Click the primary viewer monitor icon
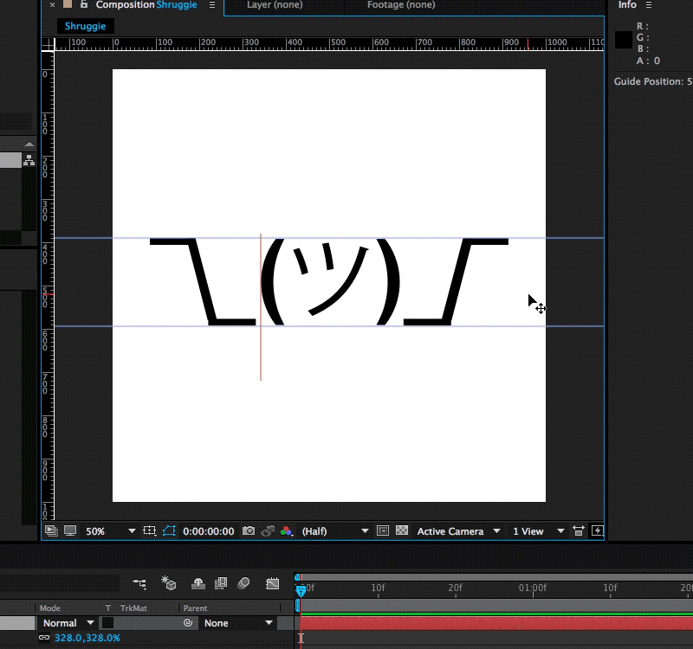 tap(70, 530)
